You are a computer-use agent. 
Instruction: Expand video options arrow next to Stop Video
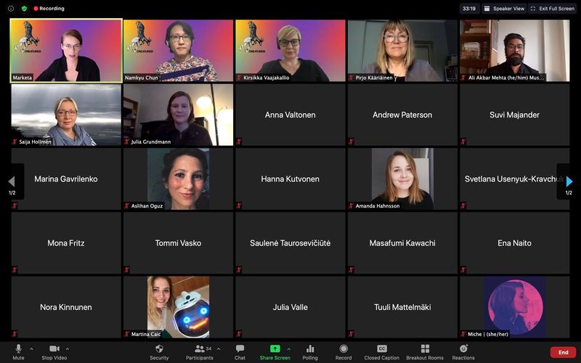[72, 348]
